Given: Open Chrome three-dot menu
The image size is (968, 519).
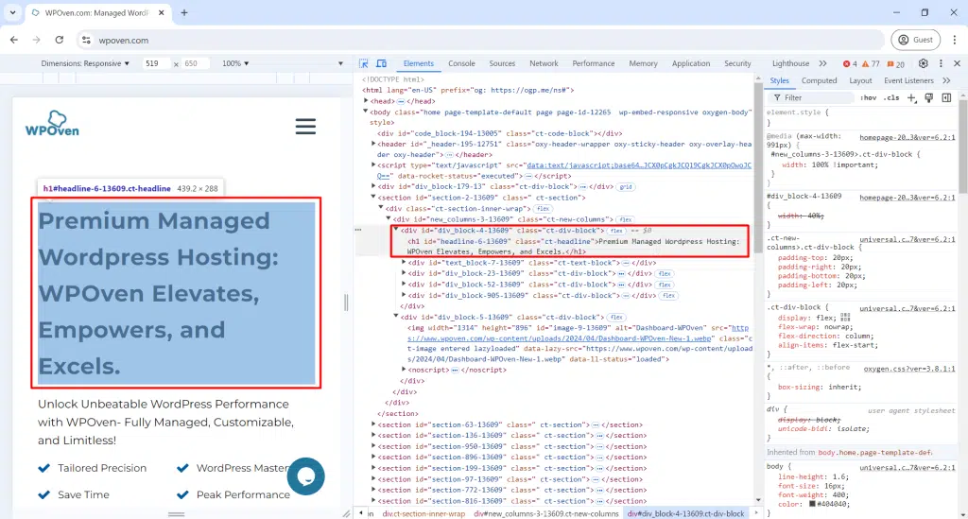Looking at the screenshot, I should click(955, 40).
